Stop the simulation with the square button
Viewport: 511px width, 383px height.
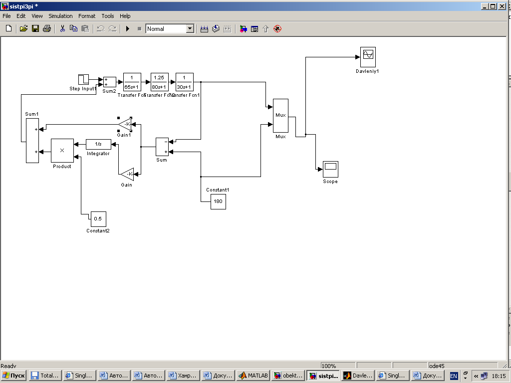tap(140, 28)
